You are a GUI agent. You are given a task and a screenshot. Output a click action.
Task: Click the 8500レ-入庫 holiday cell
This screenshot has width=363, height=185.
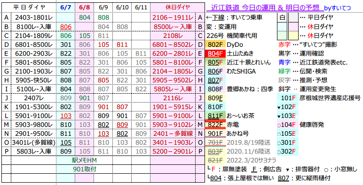(173, 27)
